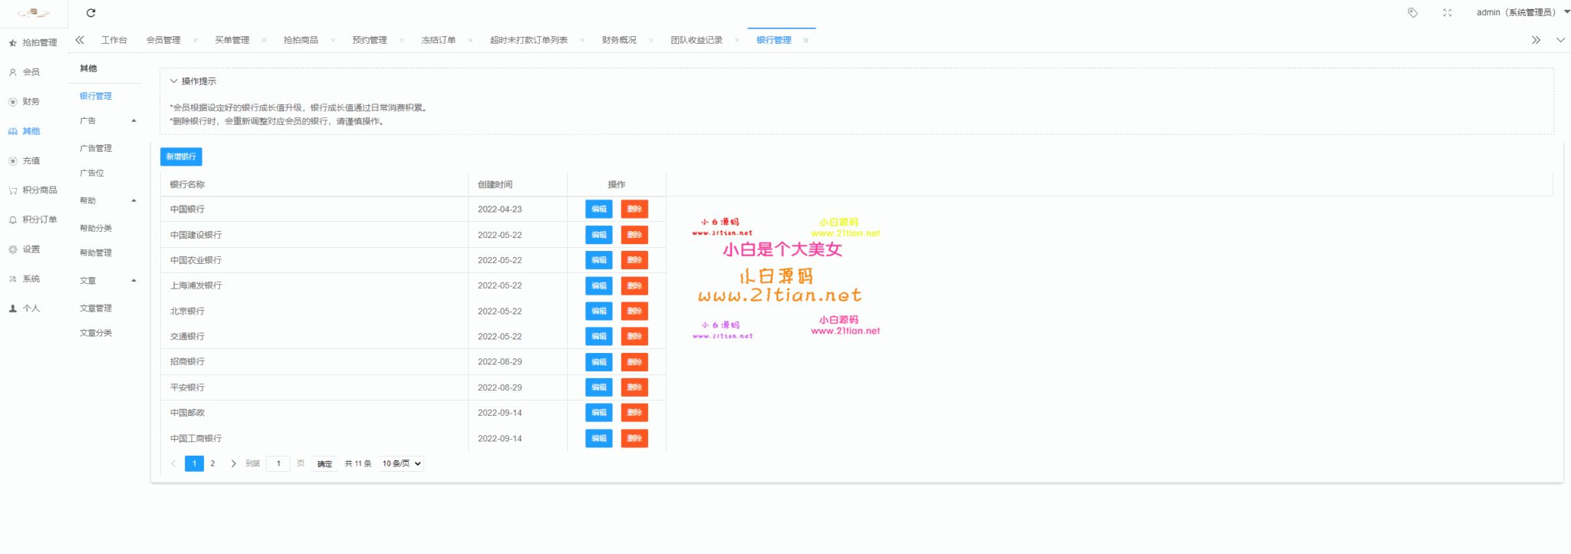The image size is (1571, 554).
Task: Click next page arrow in pagination
Action: 233,463
